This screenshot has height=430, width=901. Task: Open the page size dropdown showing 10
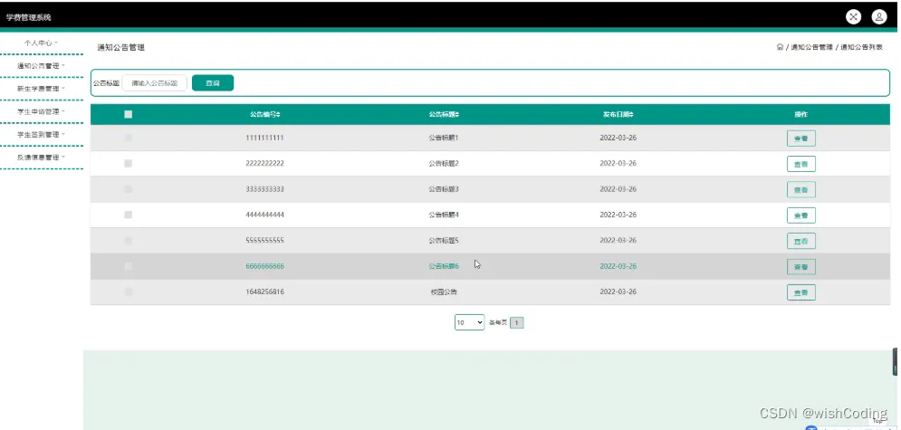pyautogui.click(x=469, y=322)
